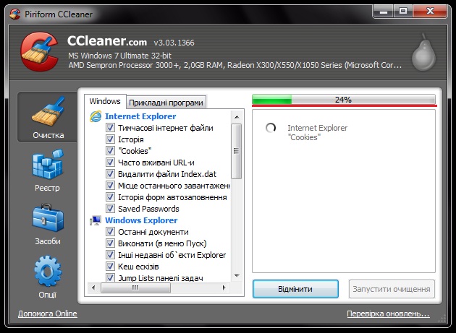Toggle Історія форм автозаповнення checkbox
456x333 pixels.
(110, 197)
